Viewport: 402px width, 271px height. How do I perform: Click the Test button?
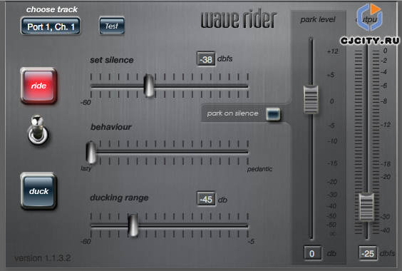tap(112, 26)
